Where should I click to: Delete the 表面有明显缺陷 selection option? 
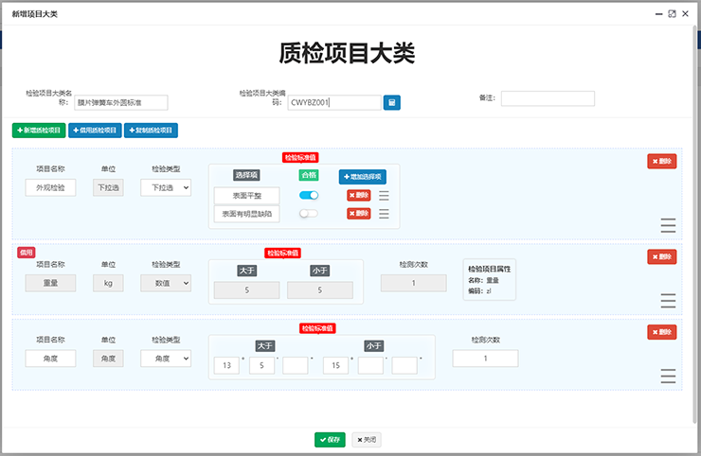tap(358, 214)
